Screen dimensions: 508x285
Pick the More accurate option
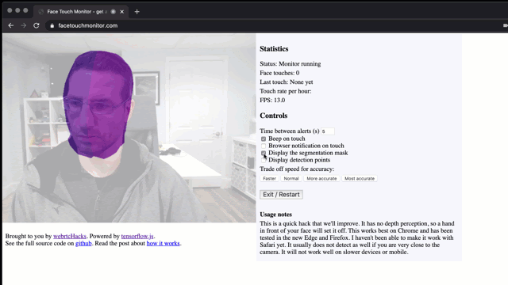click(321, 178)
